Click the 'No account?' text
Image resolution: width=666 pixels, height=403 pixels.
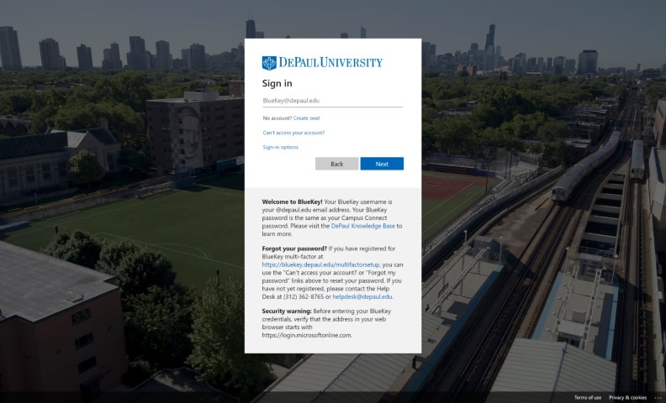pos(277,118)
